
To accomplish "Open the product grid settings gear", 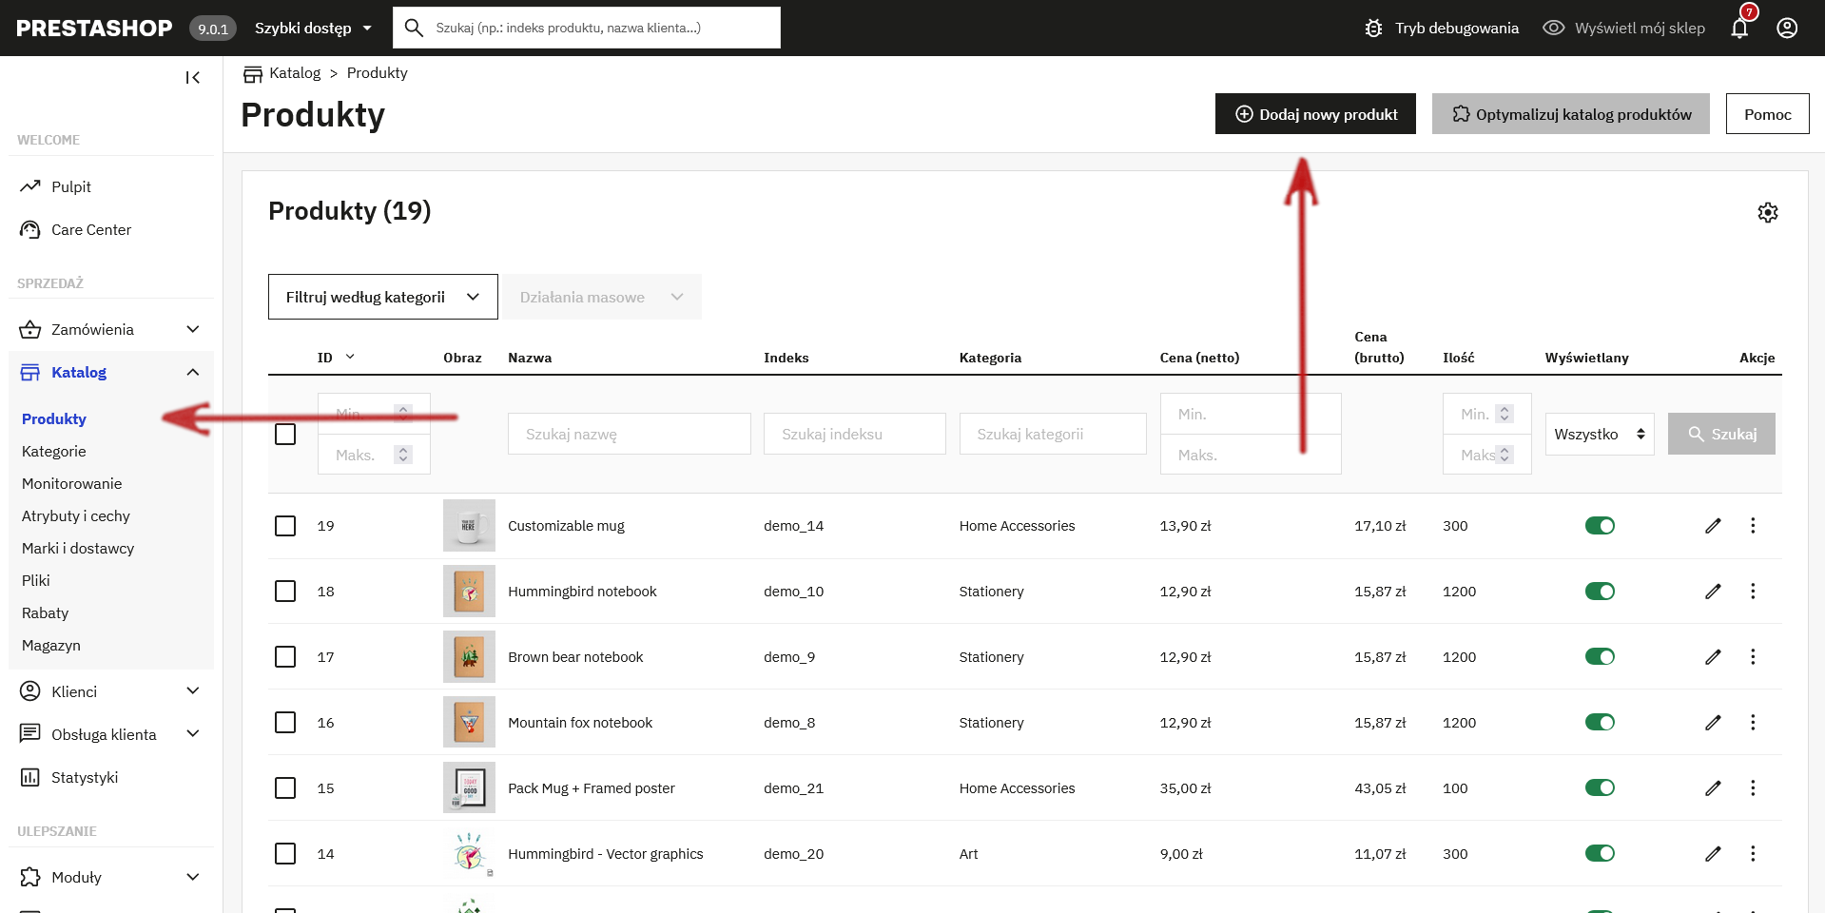I will pyautogui.click(x=1767, y=213).
